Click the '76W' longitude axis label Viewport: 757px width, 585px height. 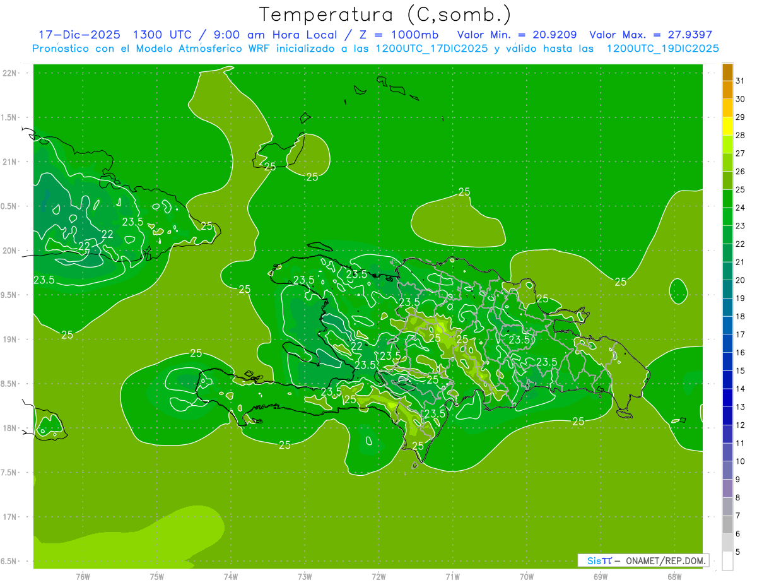coord(83,576)
